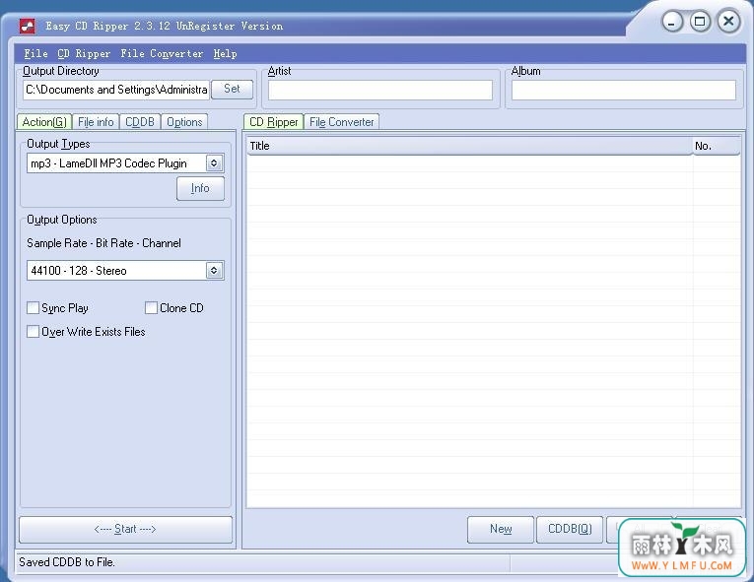Maximize the Easy CD Ripper window
This screenshot has height=582, width=754.
click(x=700, y=22)
